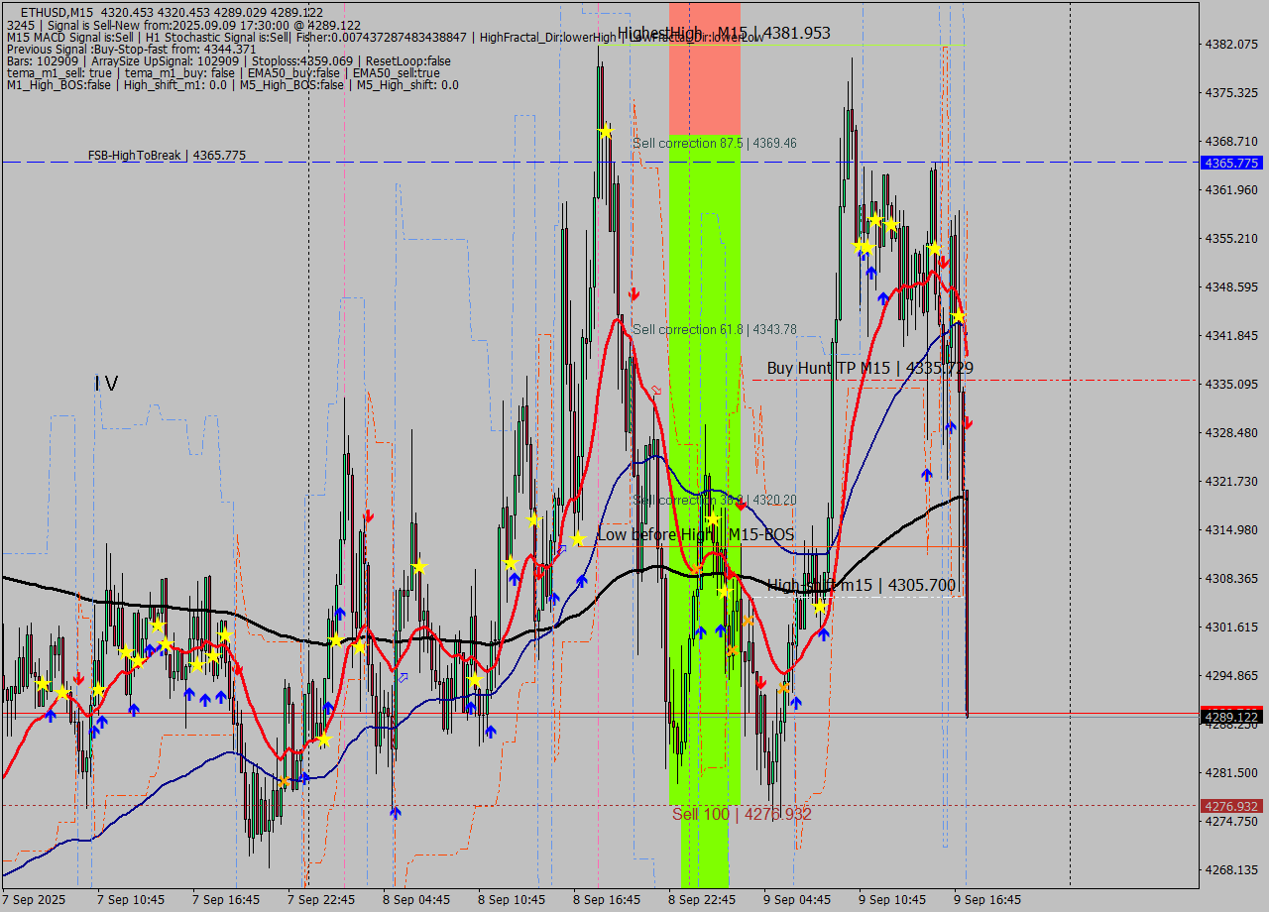Viewport: 1269px width, 912px height.
Task: Click the current price tag 4289.122
Action: coord(1230,716)
